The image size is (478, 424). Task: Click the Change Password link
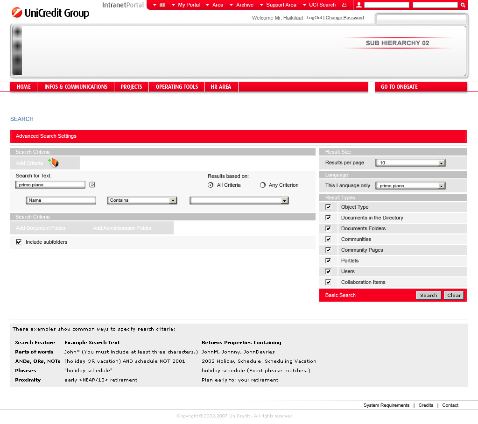tap(344, 18)
